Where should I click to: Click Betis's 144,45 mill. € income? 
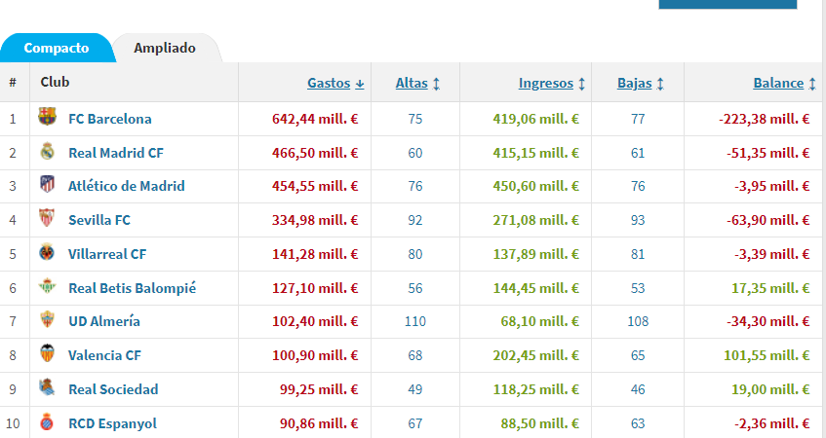(x=535, y=288)
